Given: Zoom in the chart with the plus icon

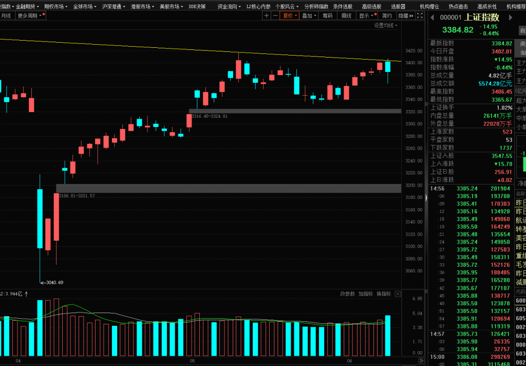Looking at the screenshot, I should pyautogui.click(x=267, y=15).
